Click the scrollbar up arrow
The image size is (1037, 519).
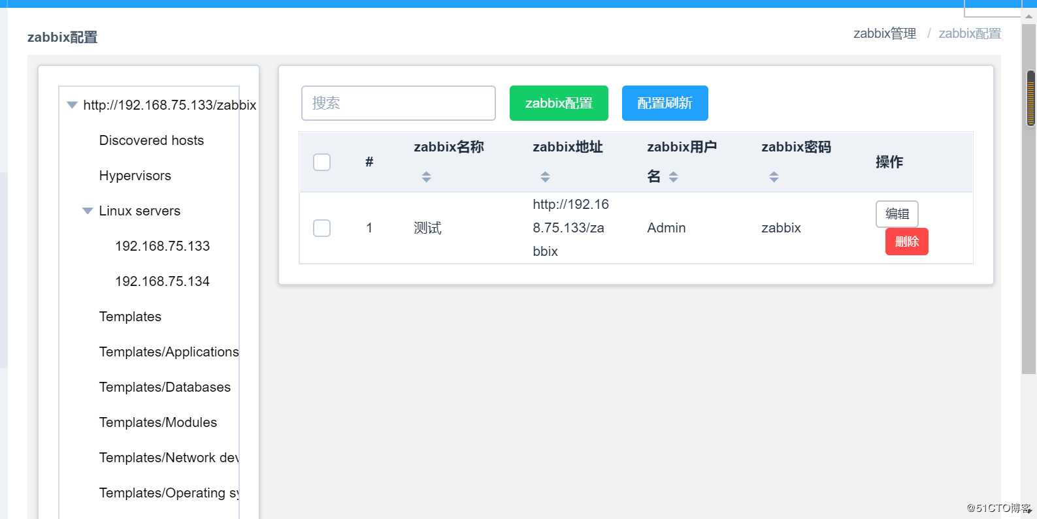(1029, 16)
